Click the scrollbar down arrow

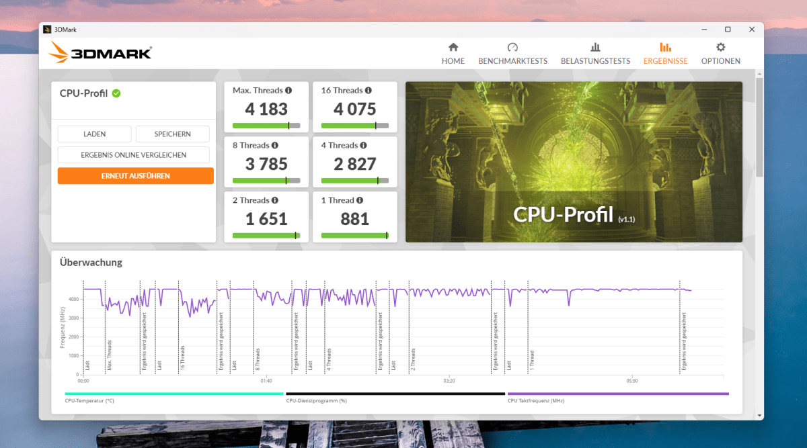759,415
